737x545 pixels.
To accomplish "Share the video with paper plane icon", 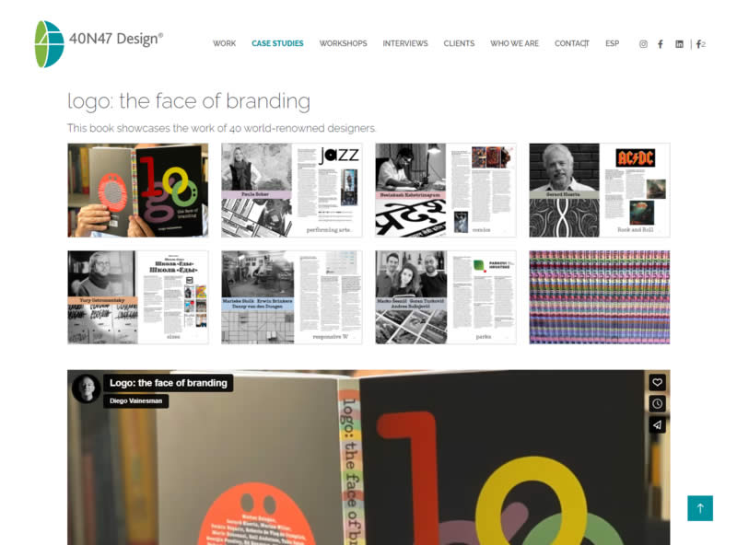I will click(x=657, y=425).
